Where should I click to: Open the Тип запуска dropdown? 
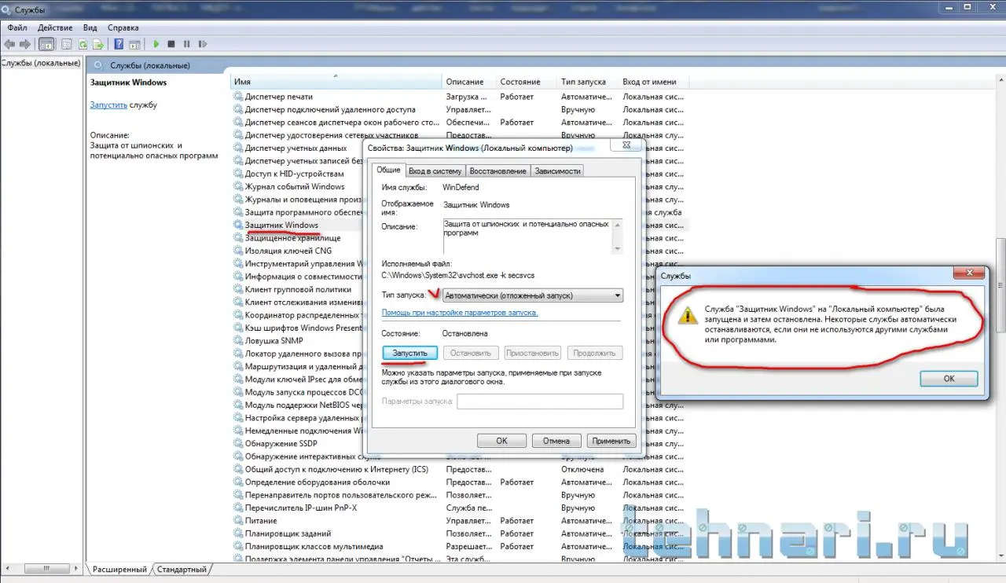(533, 295)
